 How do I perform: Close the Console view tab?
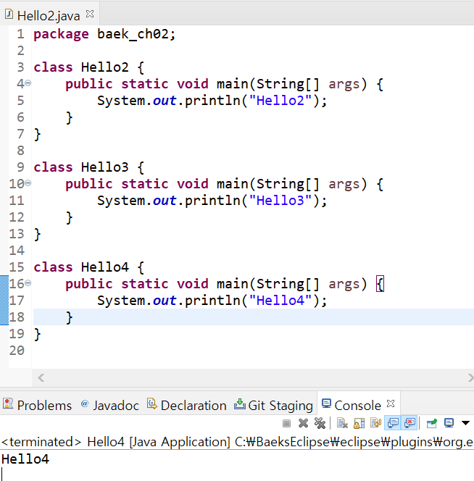[x=391, y=403]
